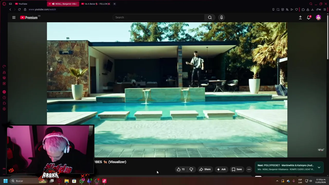This screenshot has height=185, width=329.
Task: Open the system volume speaker icon
Action: point(310,181)
